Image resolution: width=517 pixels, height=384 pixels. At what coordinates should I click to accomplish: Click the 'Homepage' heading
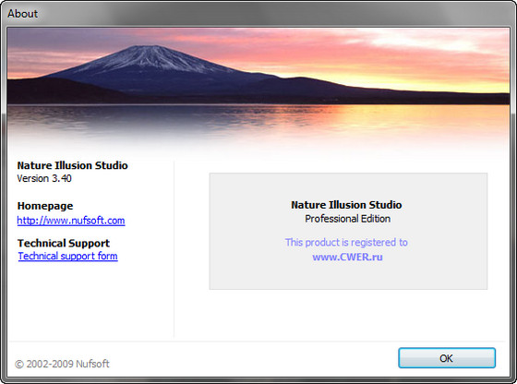[x=45, y=206]
